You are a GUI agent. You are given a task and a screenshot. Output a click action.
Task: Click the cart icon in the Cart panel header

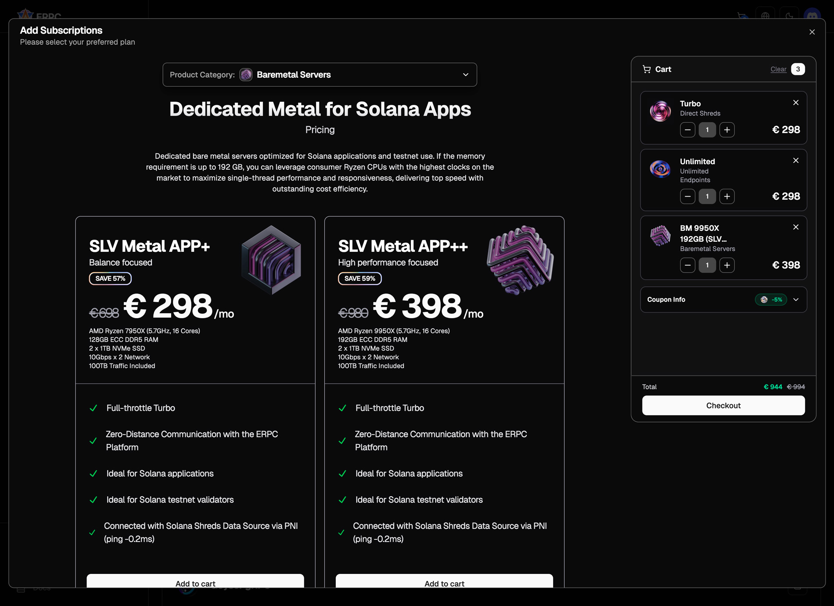(x=646, y=69)
